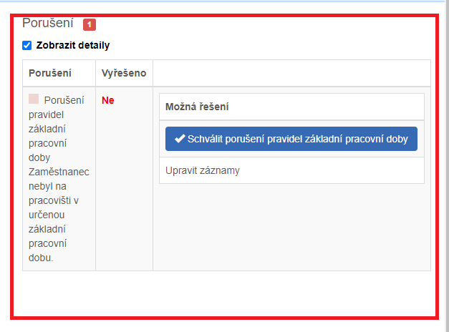Click the Vyřešeno column header

coord(123,73)
